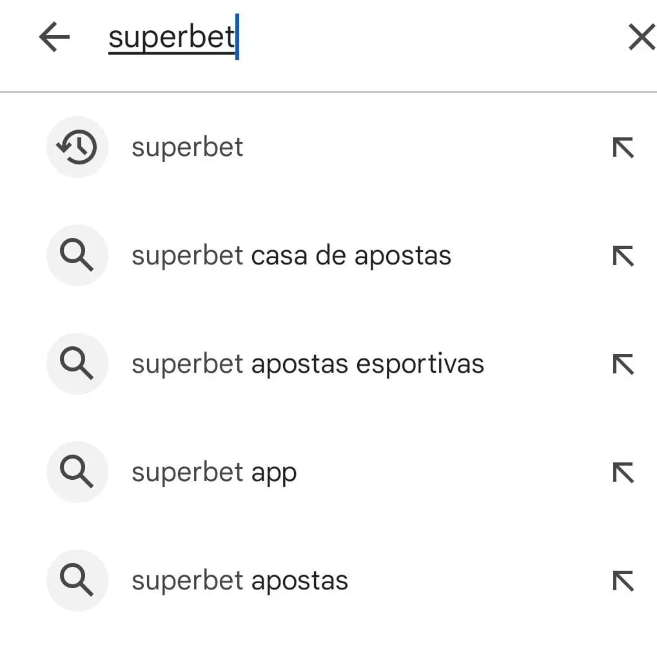The height and width of the screenshot is (652, 657).
Task: Select the superbet history suggestion
Action: (187, 147)
